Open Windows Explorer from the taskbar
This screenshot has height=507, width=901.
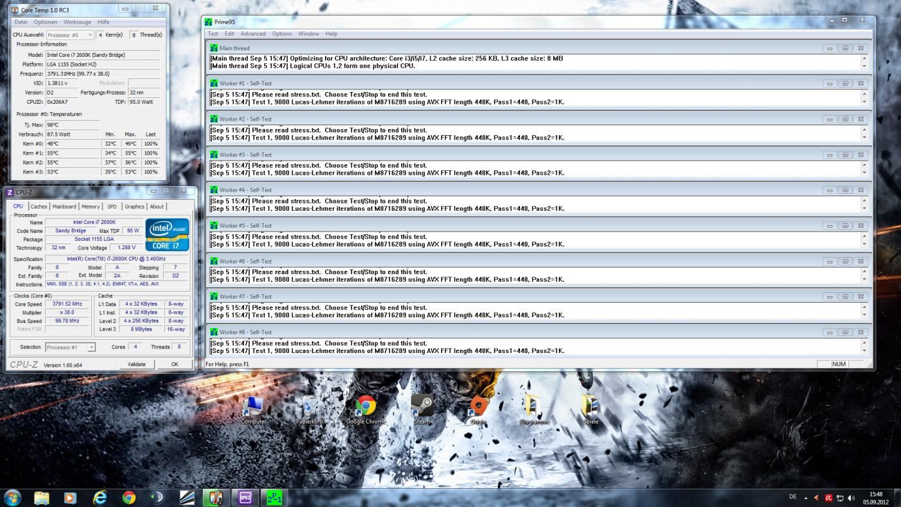(42, 498)
